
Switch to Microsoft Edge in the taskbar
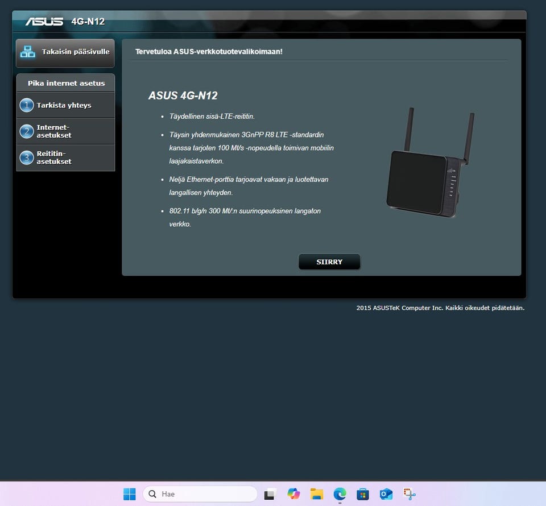tap(340, 494)
